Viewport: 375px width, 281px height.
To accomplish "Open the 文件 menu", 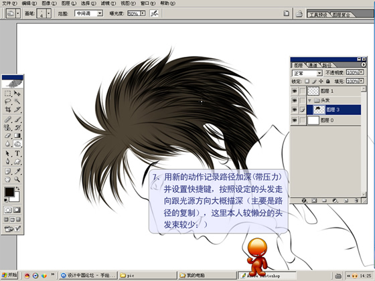I will 9,3.
